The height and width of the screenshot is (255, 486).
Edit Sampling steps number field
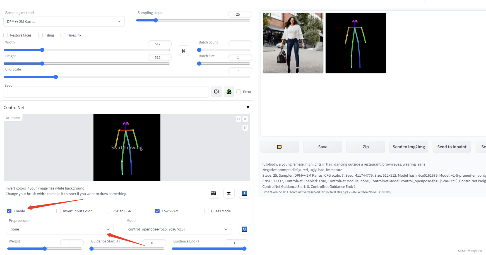pos(240,14)
